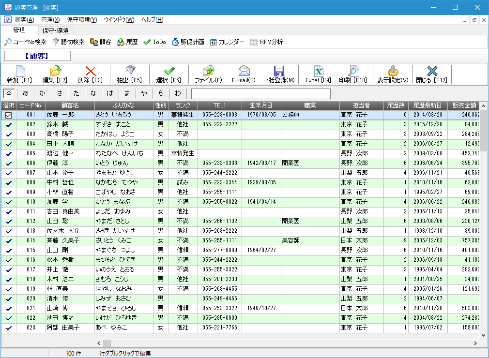Click the 新規 [F1] new customer icon

pos(19,72)
